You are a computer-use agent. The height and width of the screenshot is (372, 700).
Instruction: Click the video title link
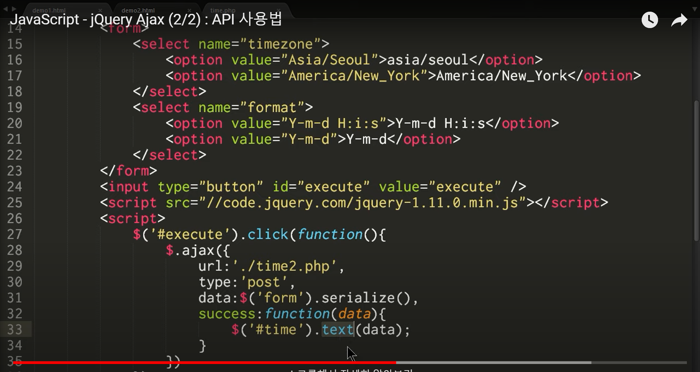[146, 20]
